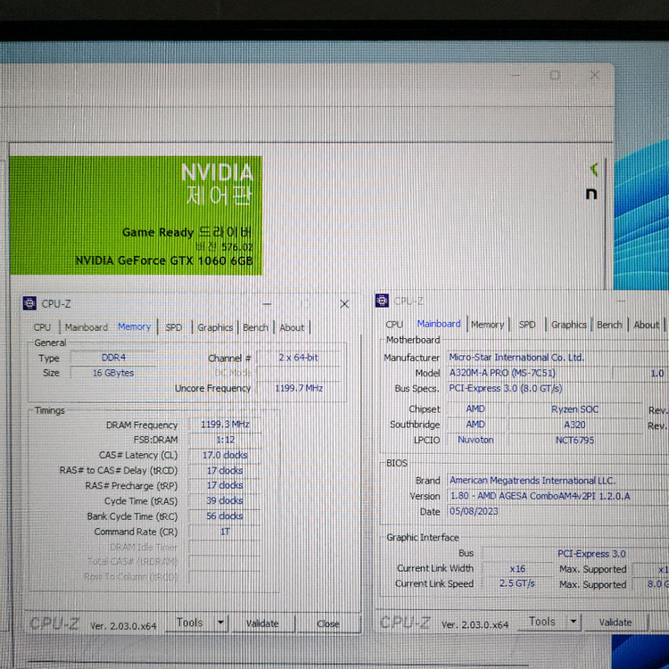Screen dimensions: 669x669
Task: Open the About tab in the left CPU-Z window
Action: (292, 327)
